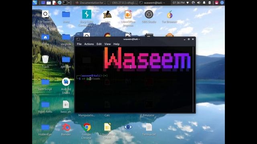Image resolution: width=257 pixels, height=144 pixels.
Task: Switch to the OBS 27.0.1 window task
Action: click(122, 3)
